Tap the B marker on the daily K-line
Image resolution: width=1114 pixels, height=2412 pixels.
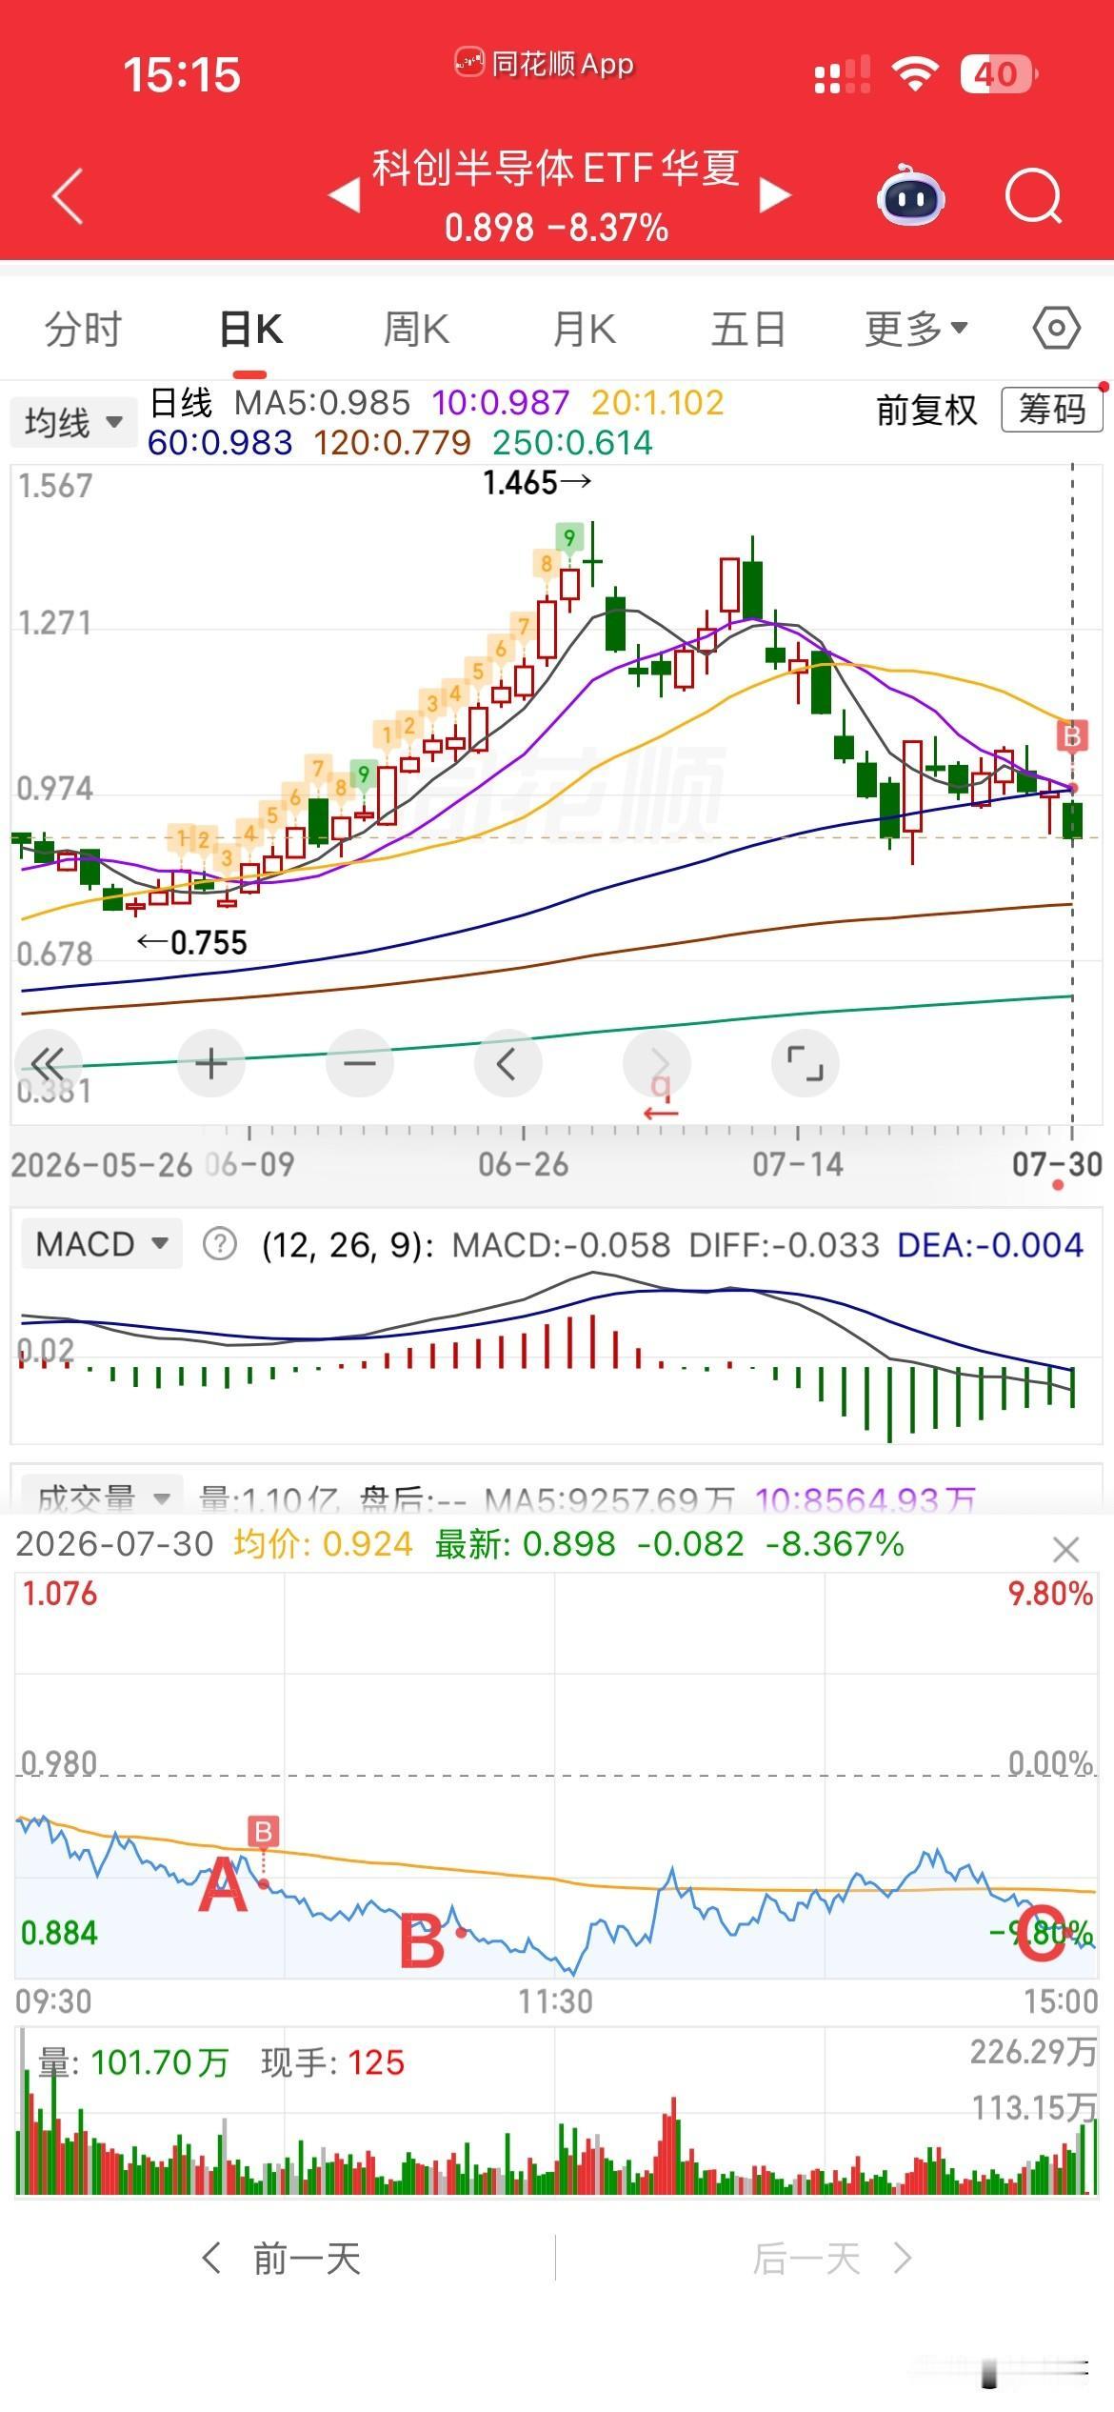pos(1072,736)
